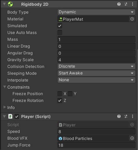Click the Blood VFX label
This screenshot has height=150, width=138.
point(17,138)
